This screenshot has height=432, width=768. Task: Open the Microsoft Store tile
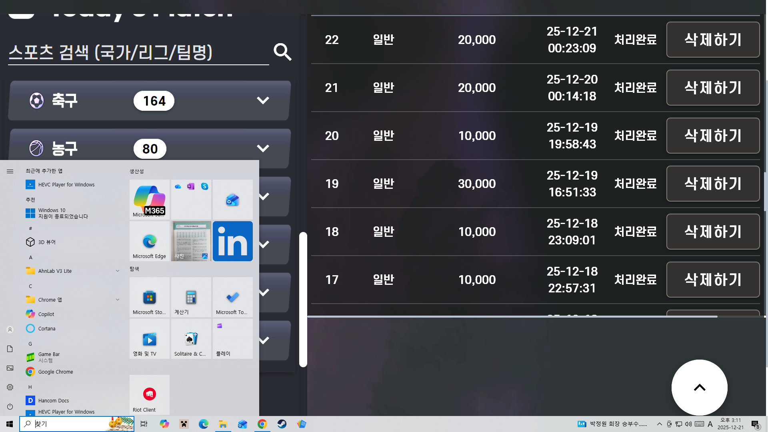(150, 298)
